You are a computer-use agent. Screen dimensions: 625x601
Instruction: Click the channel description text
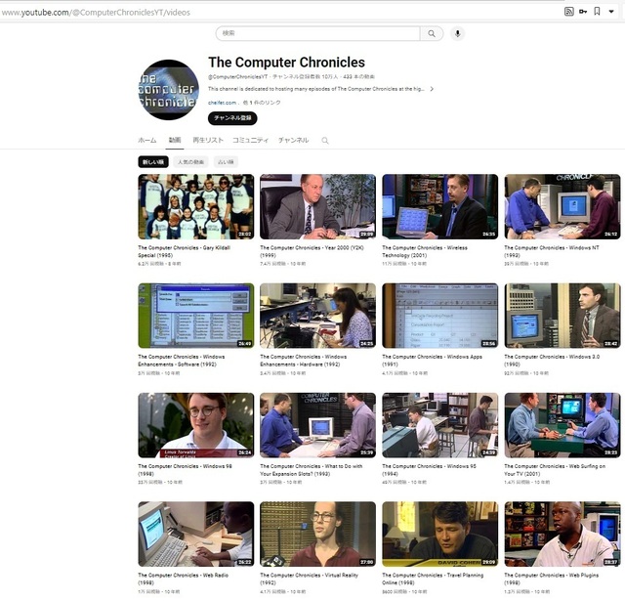tap(316, 89)
